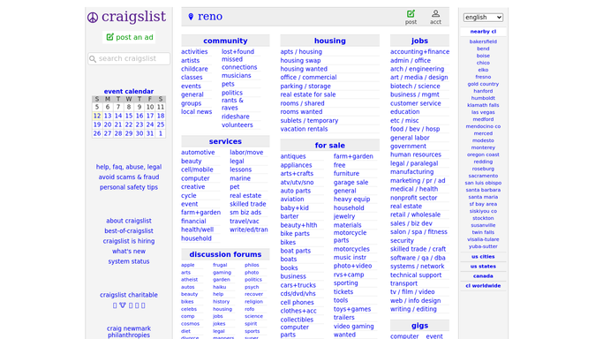603x339 pixels.
Task: Select day 12 in event calendar
Action: (x=97, y=116)
